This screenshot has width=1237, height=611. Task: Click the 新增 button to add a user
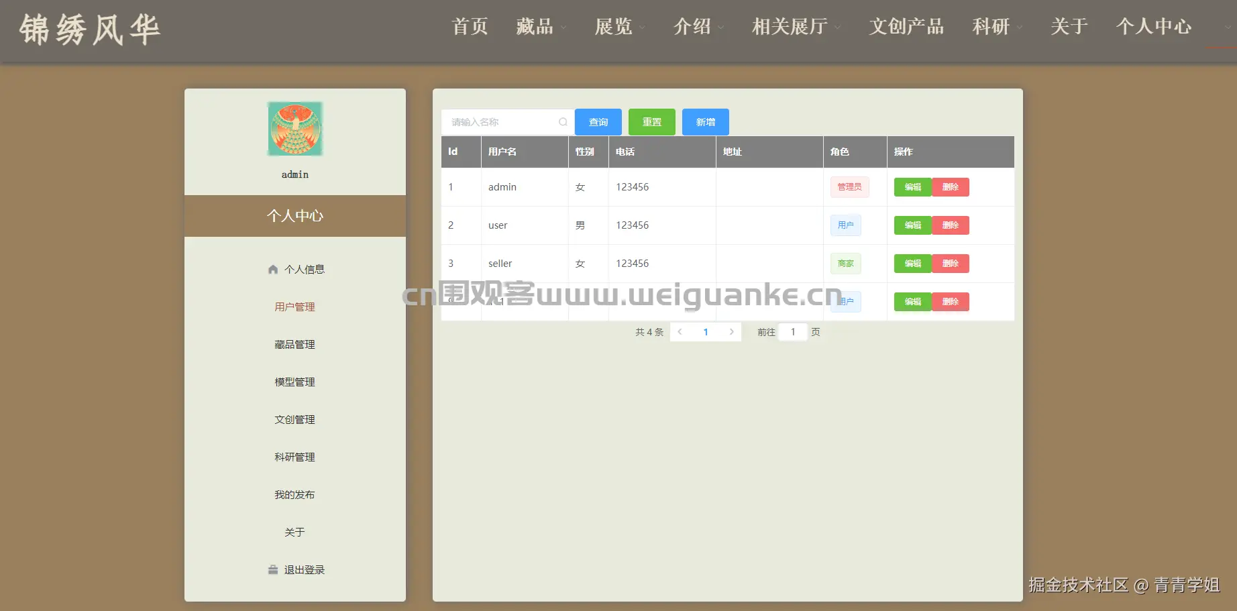click(705, 122)
